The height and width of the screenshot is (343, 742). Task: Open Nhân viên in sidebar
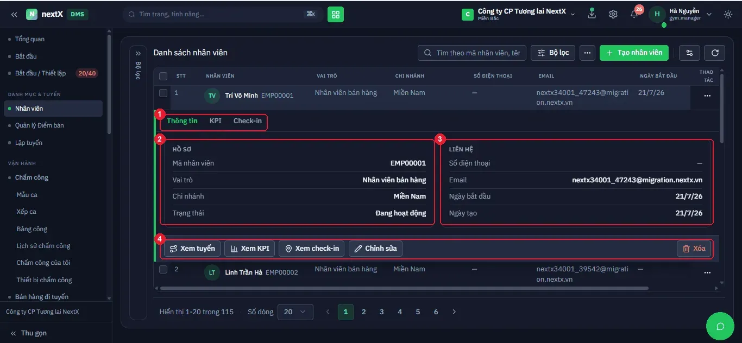click(x=53, y=109)
